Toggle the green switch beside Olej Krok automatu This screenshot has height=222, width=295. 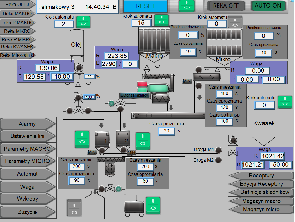(83, 22)
